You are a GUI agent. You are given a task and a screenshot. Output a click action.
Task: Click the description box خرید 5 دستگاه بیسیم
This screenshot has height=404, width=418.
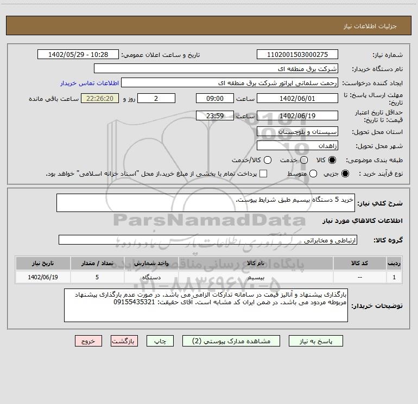tap(206, 203)
